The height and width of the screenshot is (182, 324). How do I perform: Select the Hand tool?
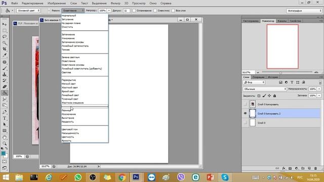click(5, 137)
